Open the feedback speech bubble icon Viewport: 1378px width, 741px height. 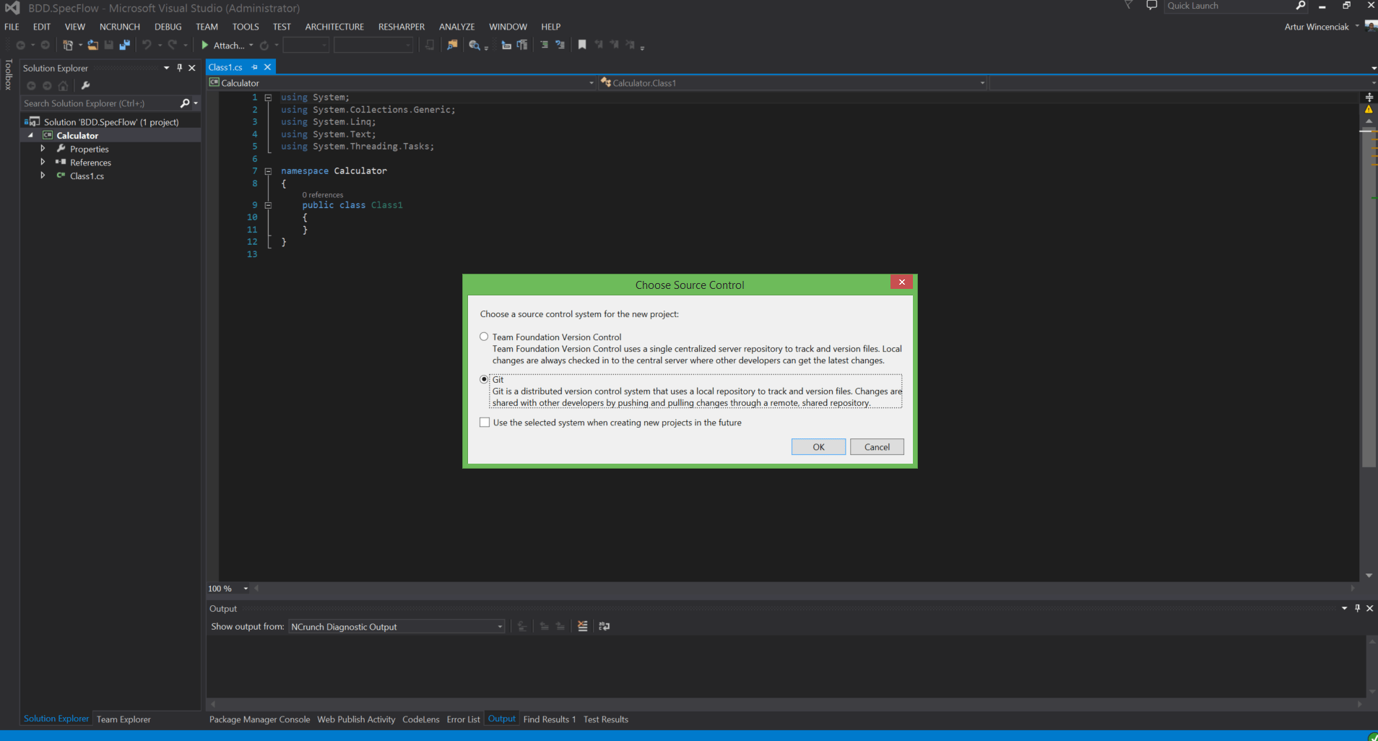pyautogui.click(x=1151, y=6)
